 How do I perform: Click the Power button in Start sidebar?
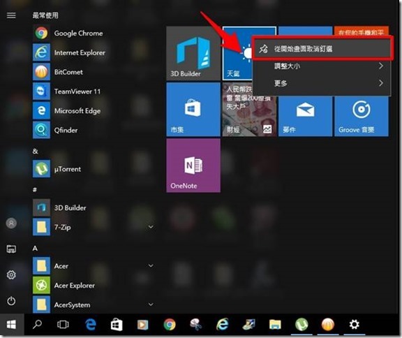11,300
